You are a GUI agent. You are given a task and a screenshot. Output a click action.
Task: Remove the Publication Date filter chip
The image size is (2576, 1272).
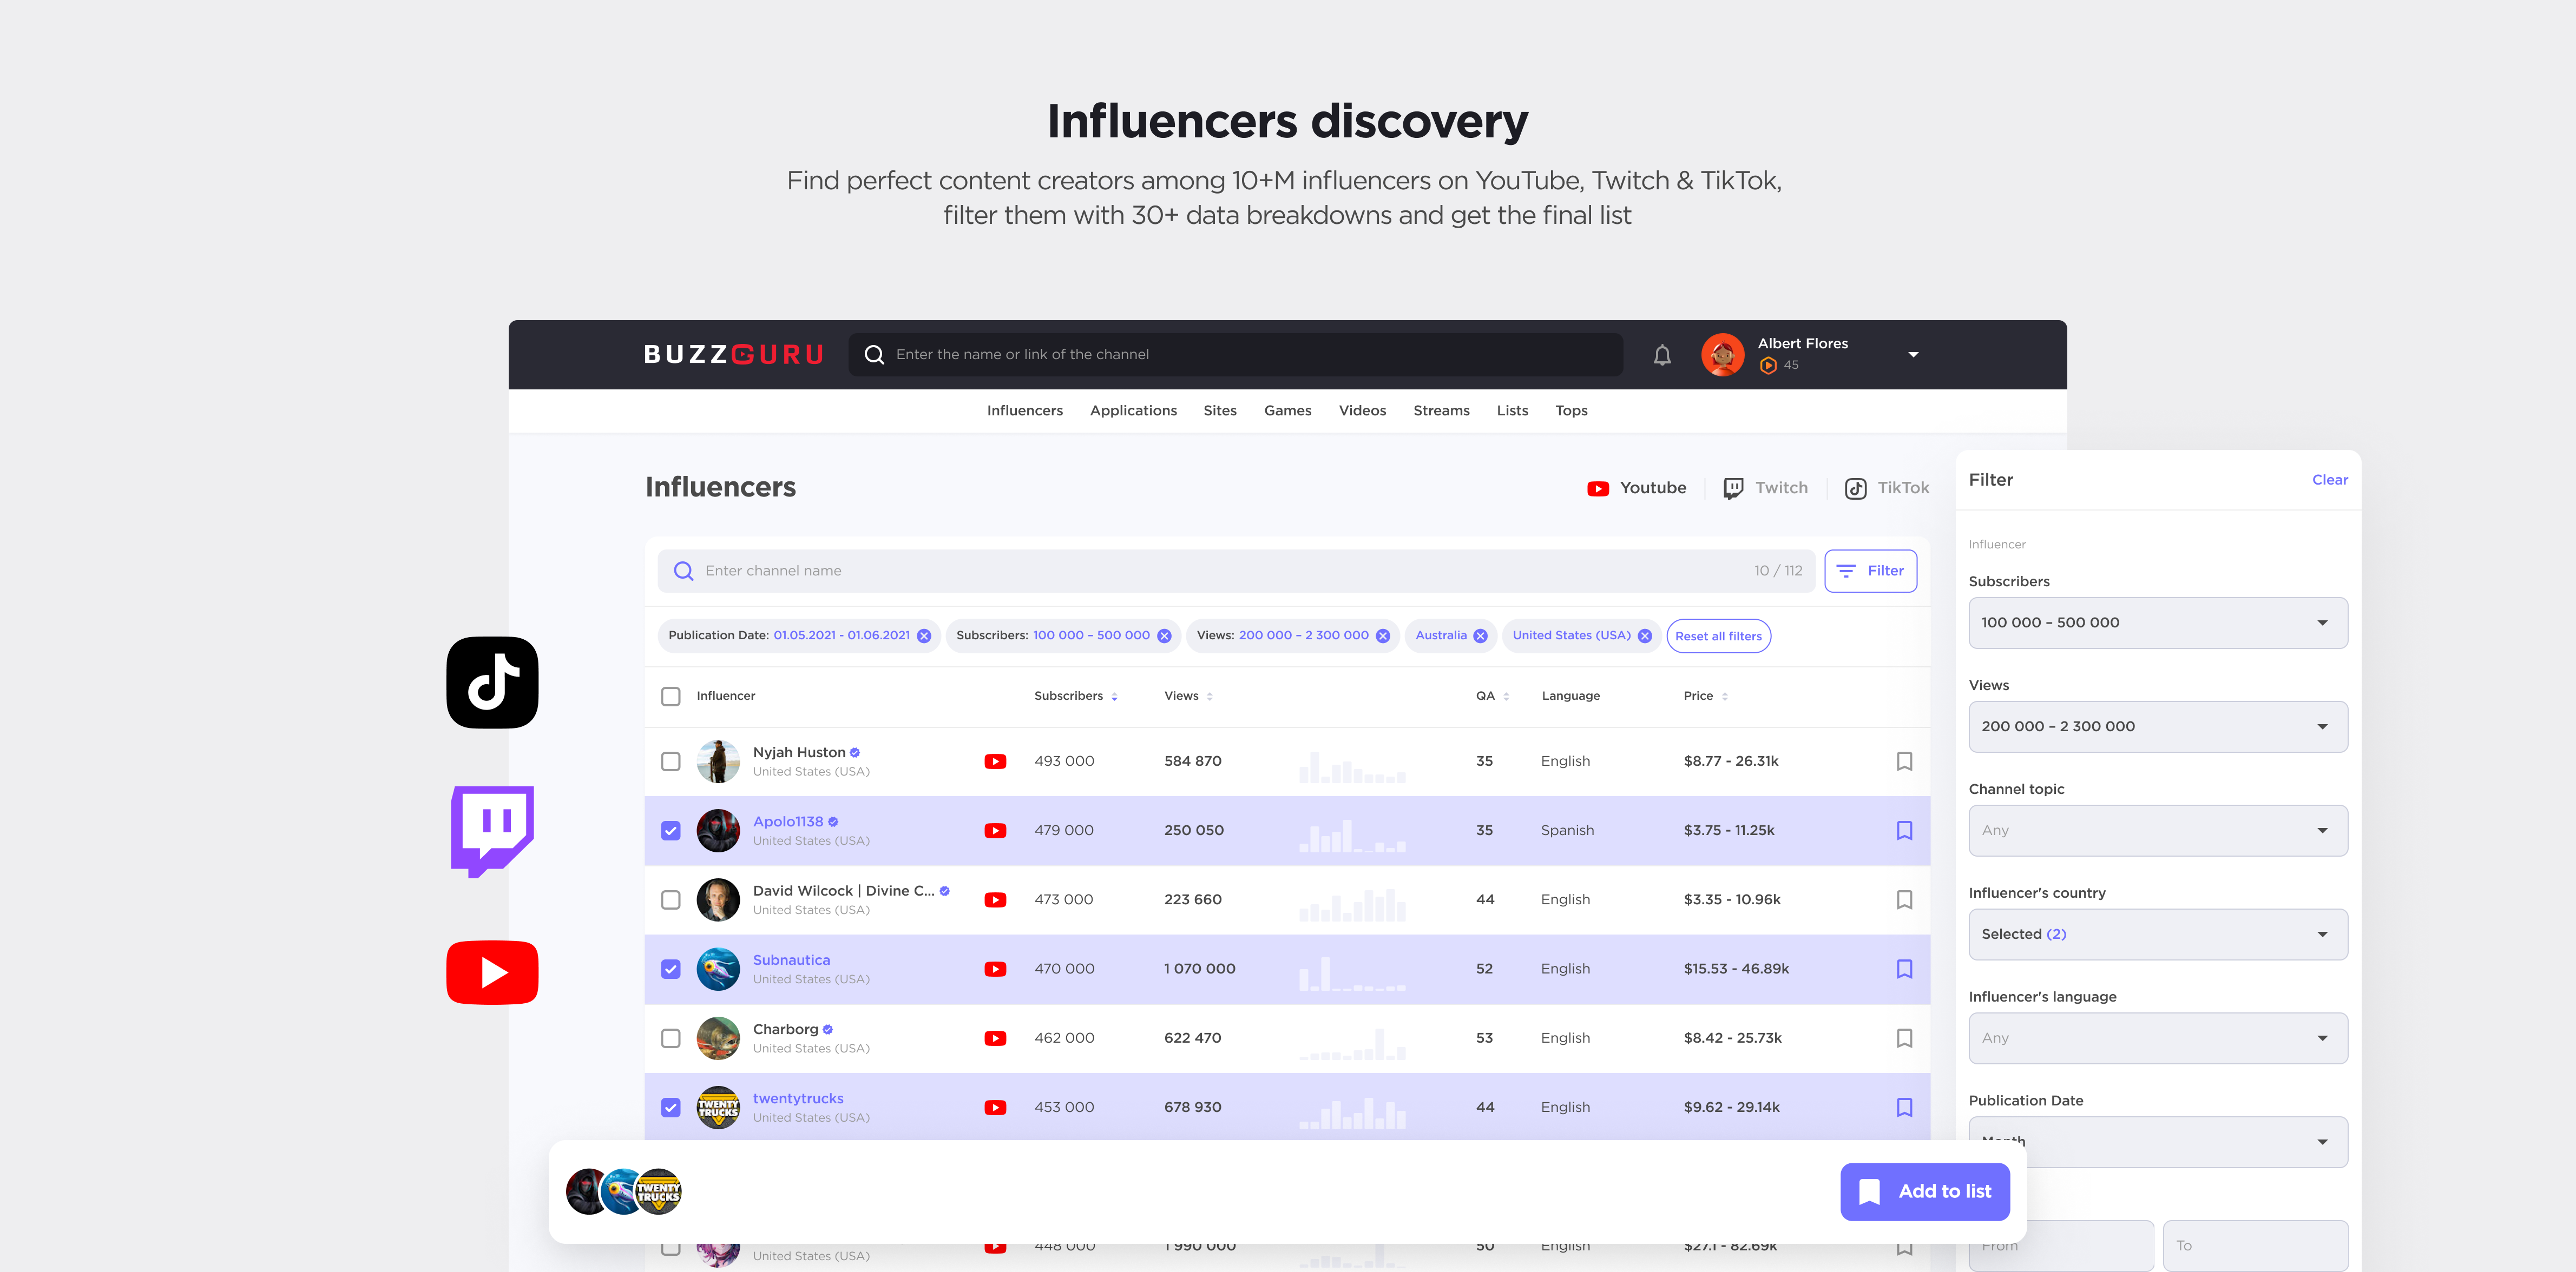924,637
